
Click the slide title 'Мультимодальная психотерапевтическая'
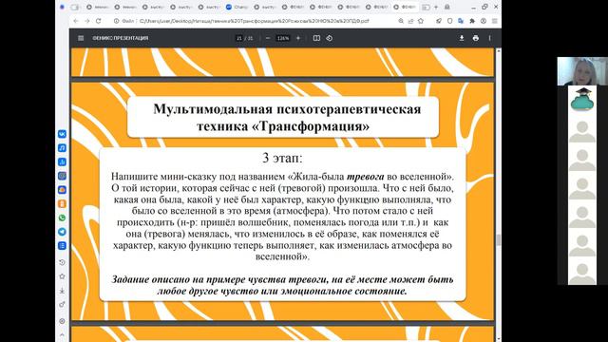[287, 109]
